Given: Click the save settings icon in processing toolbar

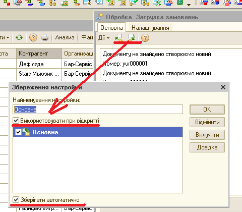Looking at the screenshot, I should (x=131, y=37).
